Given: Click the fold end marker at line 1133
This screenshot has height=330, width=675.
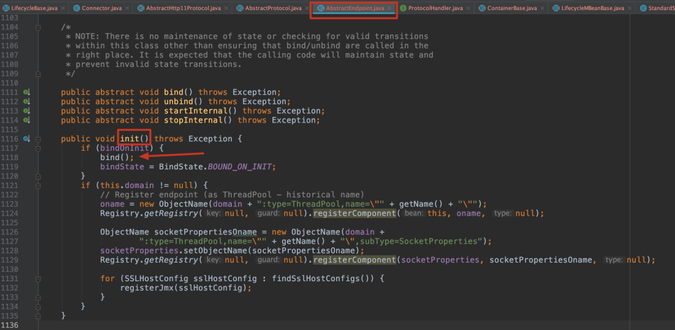Looking at the screenshot, I should click(x=38, y=297).
